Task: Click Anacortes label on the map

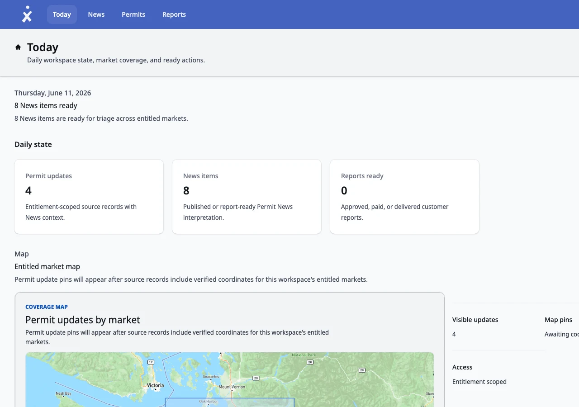Action: [211, 376]
